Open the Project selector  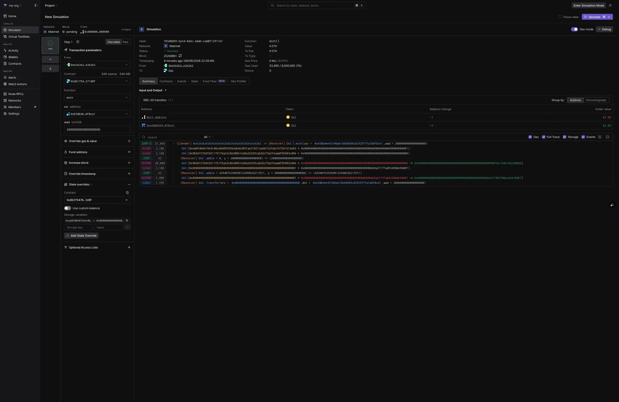(x=51, y=5)
